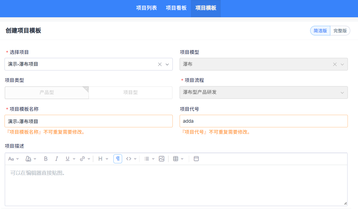Image resolution: width=358 pixels, height=213 pixels.
Task: Apply italic formatting in editor toolbar
Action: (57, 159)
